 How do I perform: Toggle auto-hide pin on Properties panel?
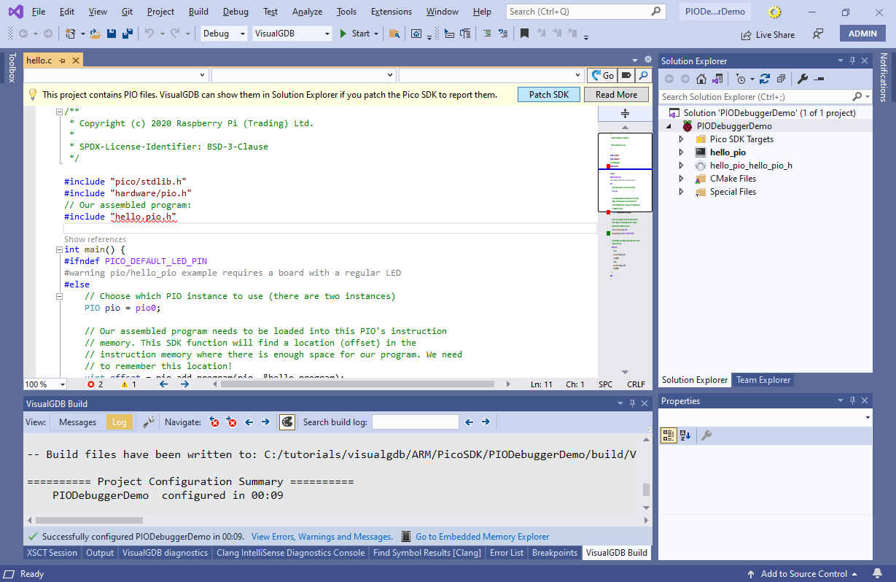tap(852, 401)
